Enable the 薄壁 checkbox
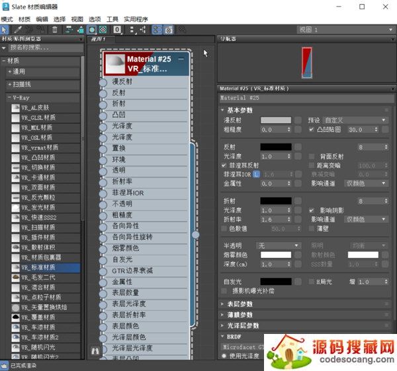 click(312, 229)
